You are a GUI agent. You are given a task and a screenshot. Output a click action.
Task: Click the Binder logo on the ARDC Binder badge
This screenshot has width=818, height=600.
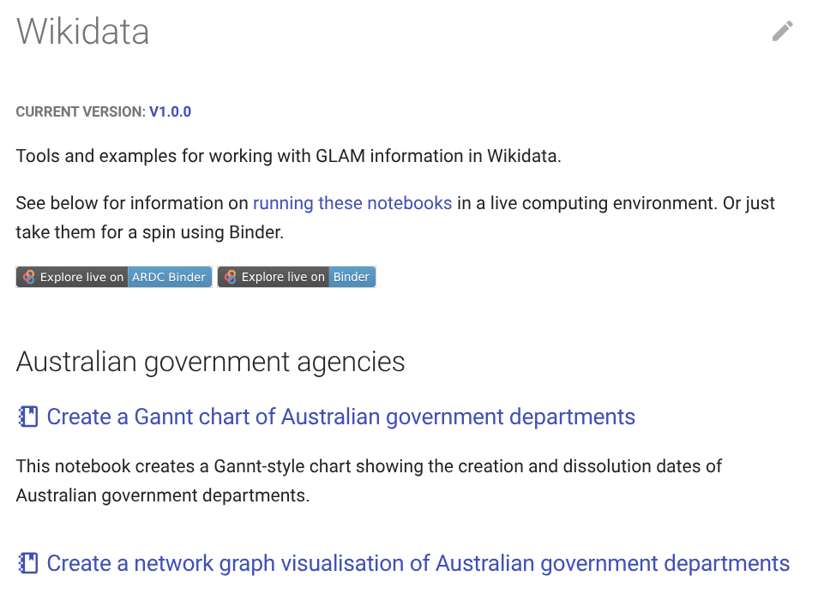point(29,277)
